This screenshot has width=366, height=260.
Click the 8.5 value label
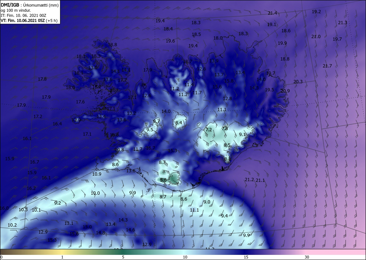(227, 146)
